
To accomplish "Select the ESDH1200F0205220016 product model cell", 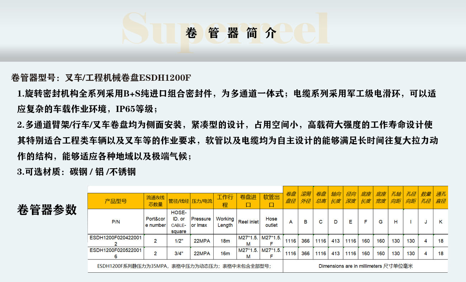I will [x=116, y=253].
